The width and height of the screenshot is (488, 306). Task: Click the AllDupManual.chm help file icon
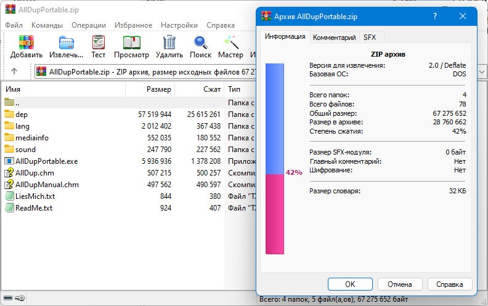(x=9, y=185)
